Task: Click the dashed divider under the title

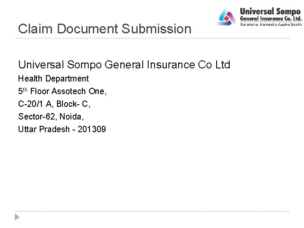Action: pos(152,38)
